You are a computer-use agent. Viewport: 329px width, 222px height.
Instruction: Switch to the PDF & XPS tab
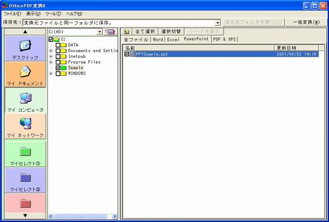224,40
